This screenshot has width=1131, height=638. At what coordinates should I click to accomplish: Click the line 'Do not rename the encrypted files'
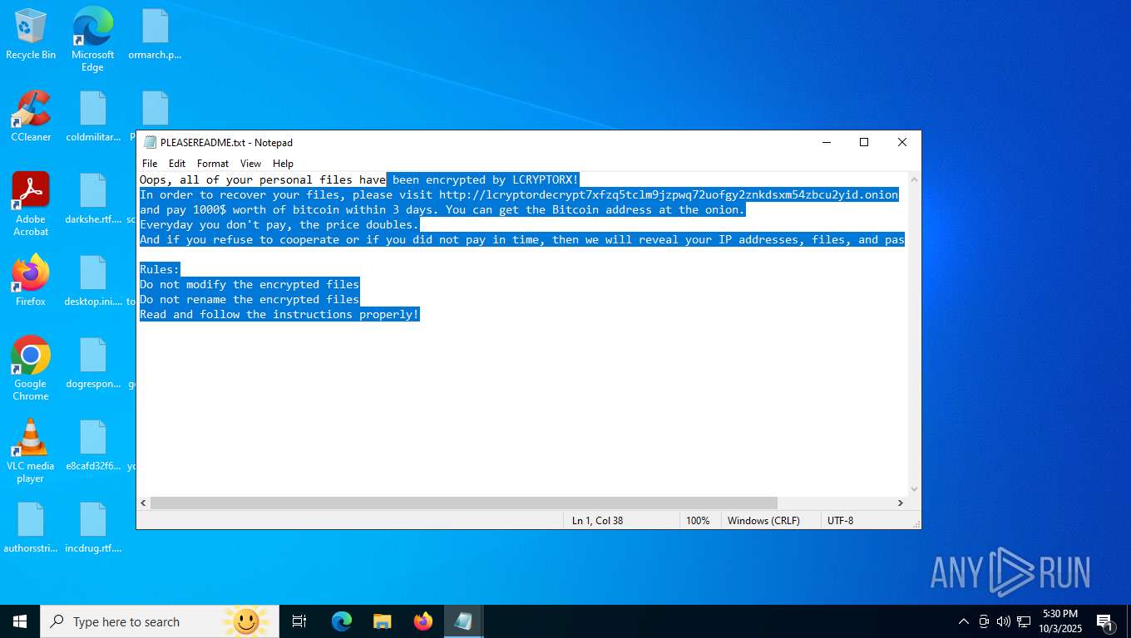249,299
